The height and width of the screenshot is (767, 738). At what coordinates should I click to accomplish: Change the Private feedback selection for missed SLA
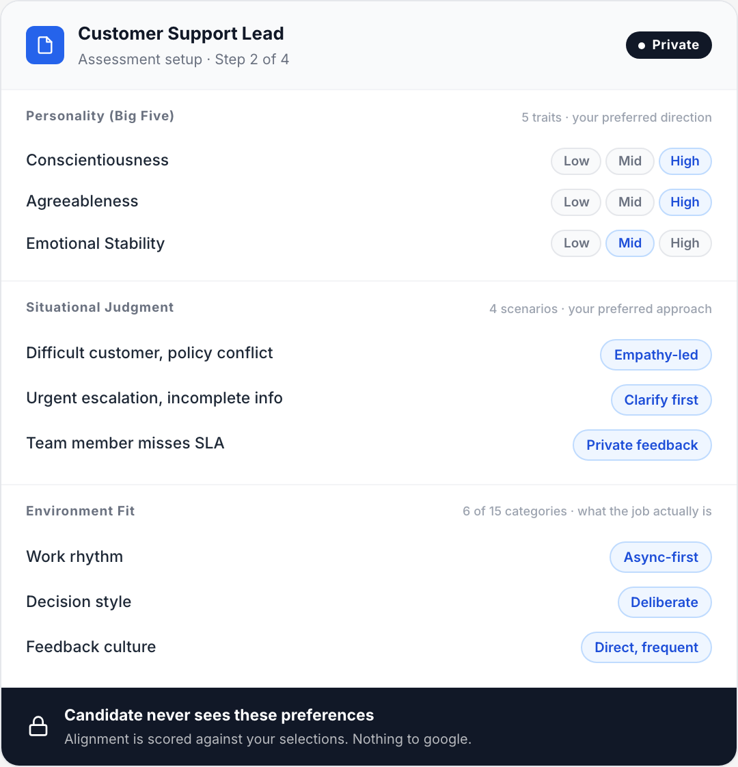pyautogui.click(x=642, y=444)
